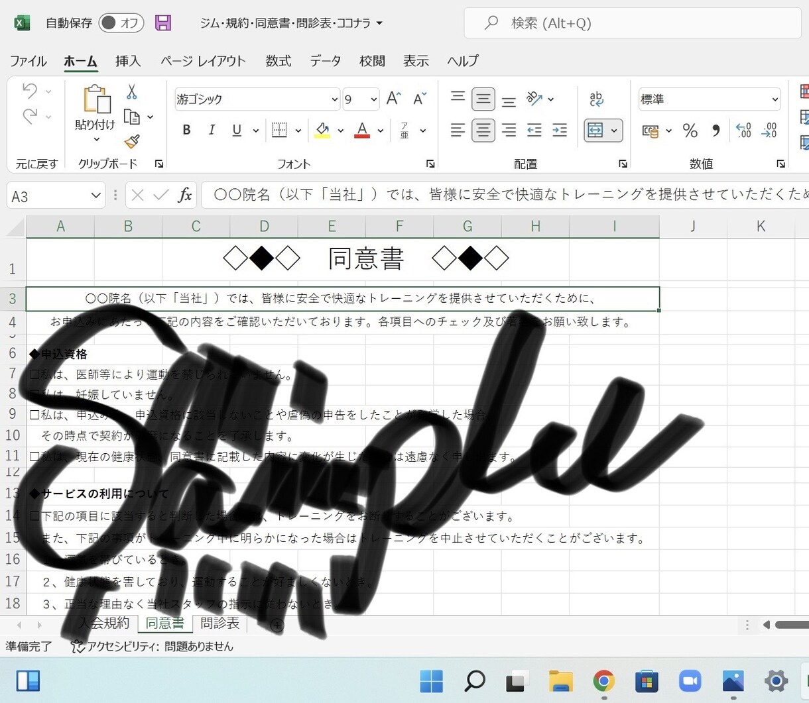Toggle Middle Align
Image resolution: width=809 pixels, height=703 pixels.
[x=483, y=99]
